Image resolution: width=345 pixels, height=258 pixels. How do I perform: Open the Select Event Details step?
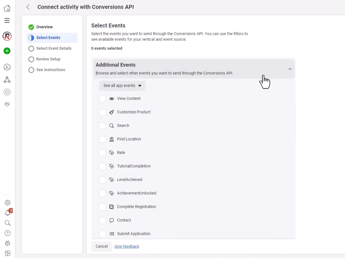point(54,48)
